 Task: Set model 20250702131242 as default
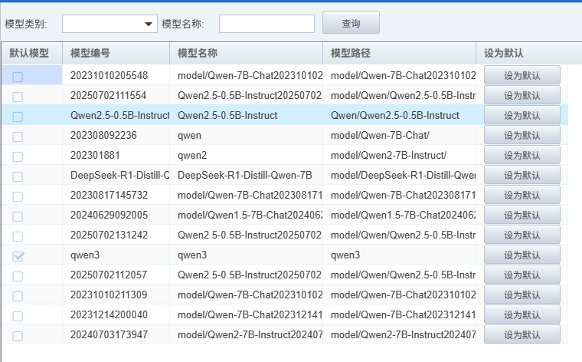(522, 235)
